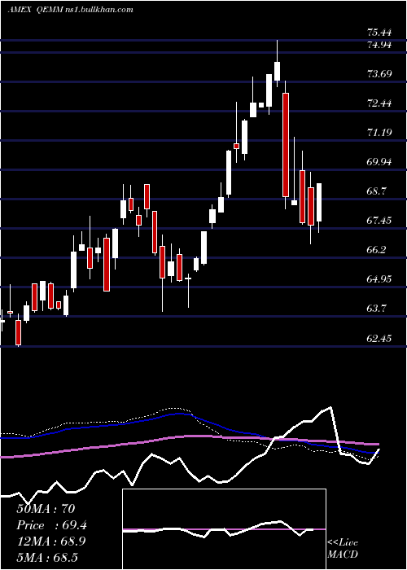Click the 5MA : 68.5 readout

point(47,557)
